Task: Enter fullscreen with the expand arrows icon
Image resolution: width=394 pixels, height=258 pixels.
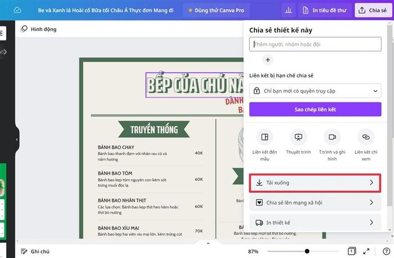Action: coord(366,251)
